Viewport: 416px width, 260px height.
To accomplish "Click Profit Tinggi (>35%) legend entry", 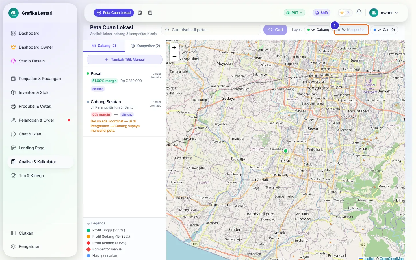I will (x=106, y=230).
